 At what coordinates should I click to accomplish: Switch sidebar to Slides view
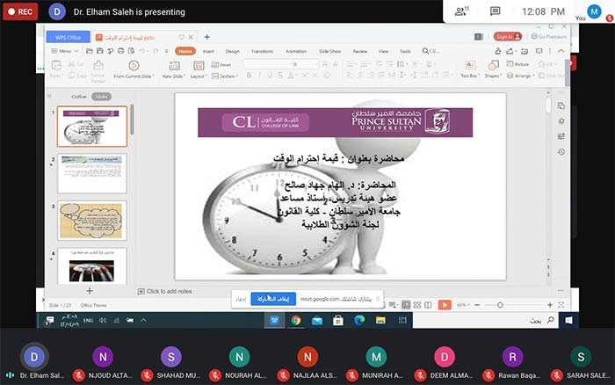pyautogui.click(x=102, y=97)
